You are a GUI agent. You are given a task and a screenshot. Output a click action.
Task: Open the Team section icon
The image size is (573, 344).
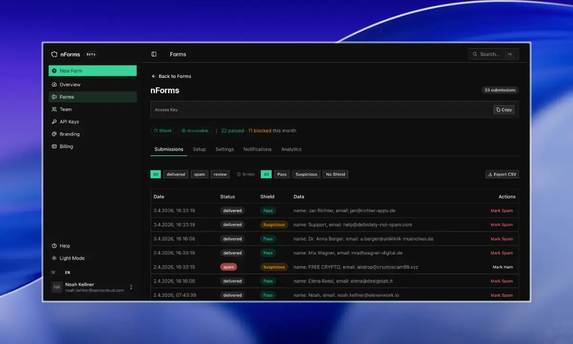54,109
